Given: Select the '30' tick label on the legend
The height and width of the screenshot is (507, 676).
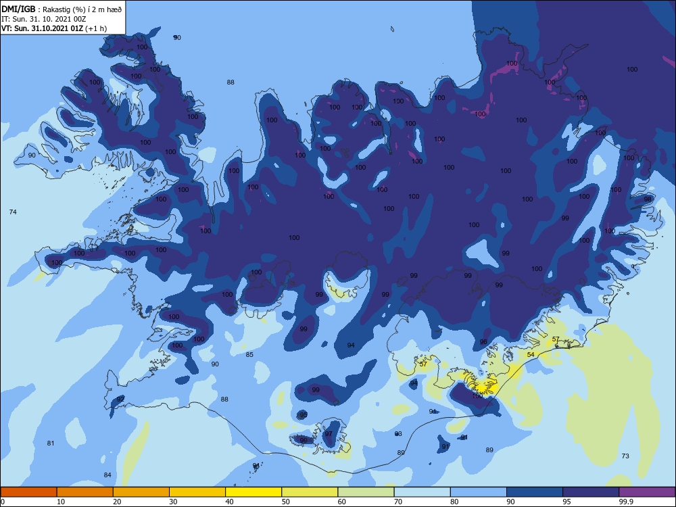Looking at the screenshot, I should point(173,502).
